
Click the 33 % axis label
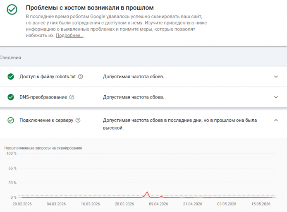pos(12,183)
